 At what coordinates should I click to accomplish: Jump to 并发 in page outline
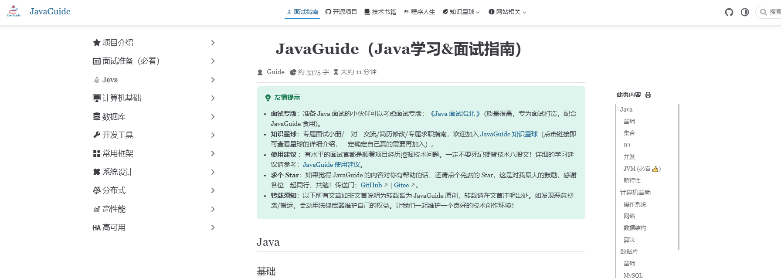629,157
